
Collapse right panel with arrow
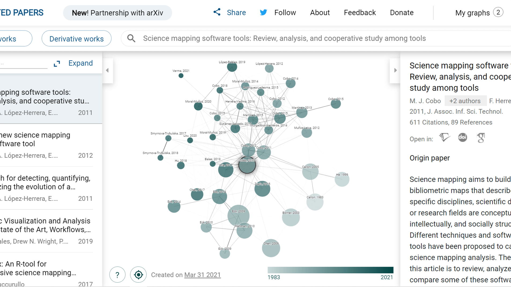coord(395,70)
